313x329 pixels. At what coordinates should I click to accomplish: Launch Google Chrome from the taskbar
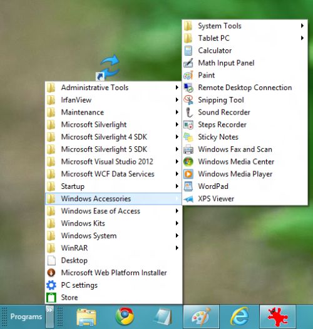pyautogui.click(x=125, y=316)
